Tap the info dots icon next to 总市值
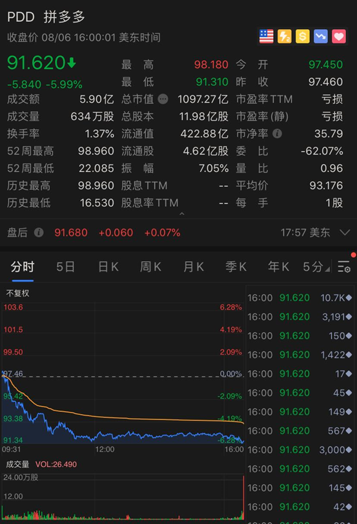 coord(163,99)
